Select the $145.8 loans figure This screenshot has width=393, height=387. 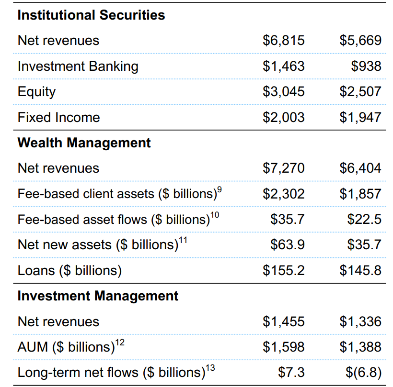coord(360,270)
